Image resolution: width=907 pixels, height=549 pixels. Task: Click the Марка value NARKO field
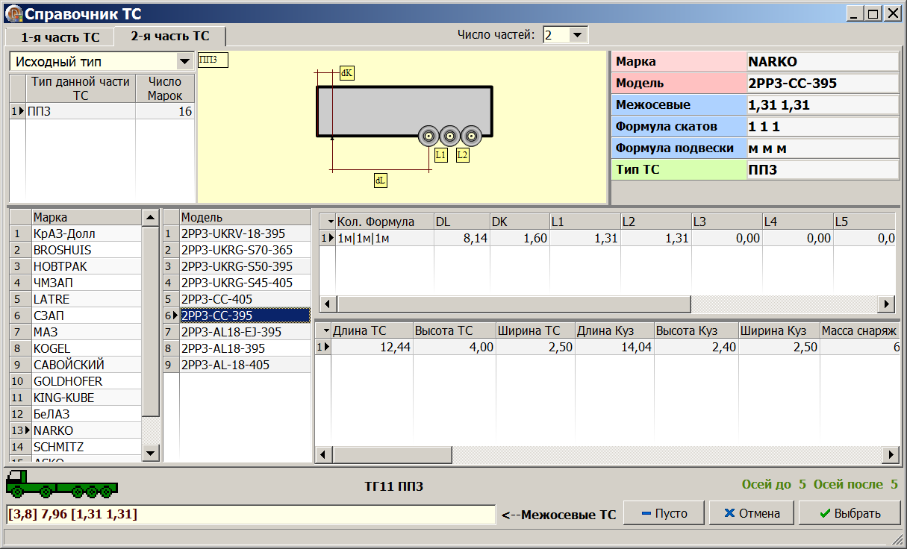(822, 61)
